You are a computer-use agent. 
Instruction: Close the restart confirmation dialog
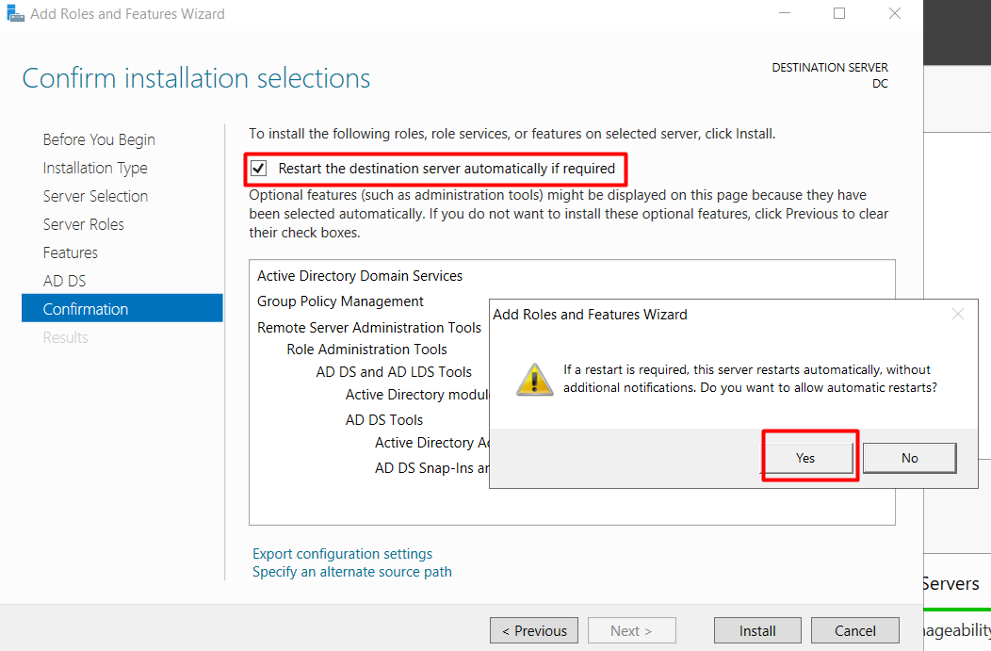[957, 315]
